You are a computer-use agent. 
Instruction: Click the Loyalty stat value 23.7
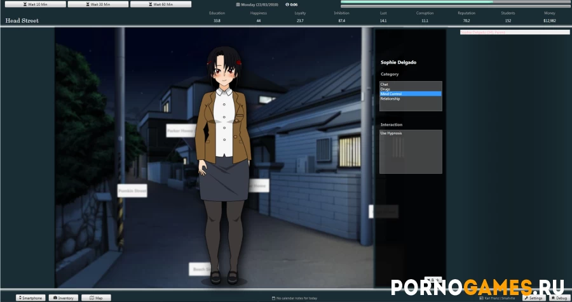point(300,21)
